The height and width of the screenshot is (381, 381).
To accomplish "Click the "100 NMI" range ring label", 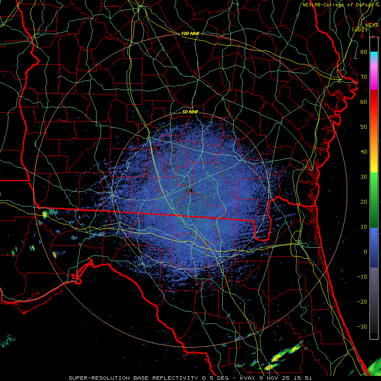I will (x=190, y=33).
